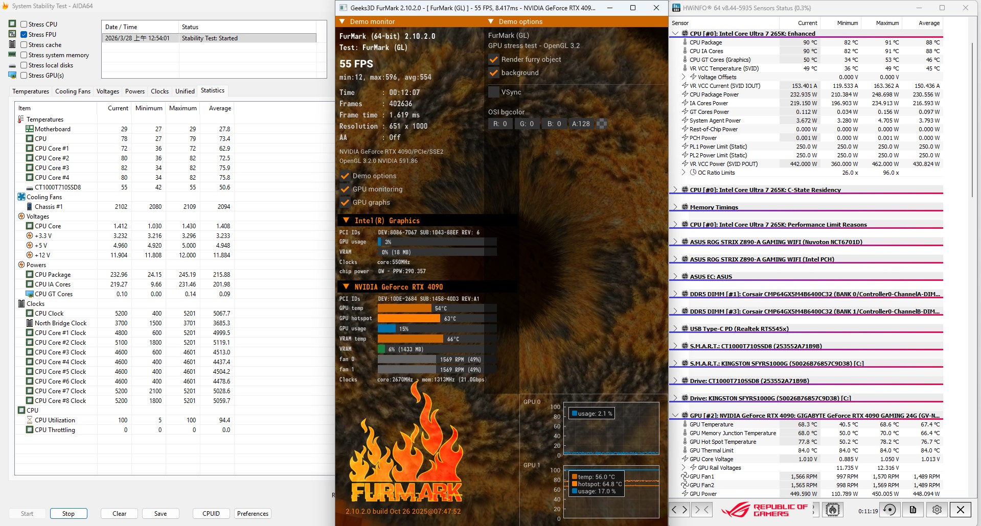The height and width of the screenshot is (526, 981).
Task: Click the HWiNFO logging document icon
Action: [x=913, y=510]
